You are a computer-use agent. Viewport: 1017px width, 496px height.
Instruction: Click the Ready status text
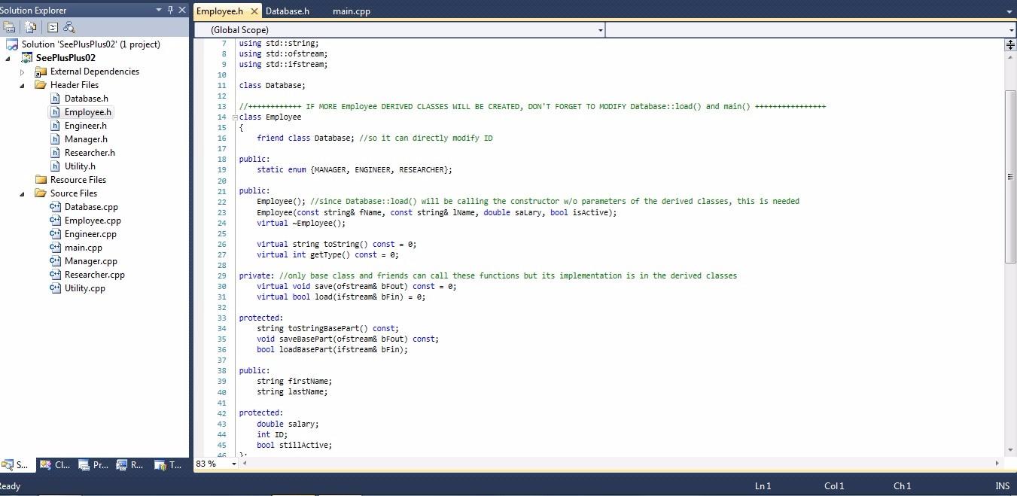click(x=10, y=486)
